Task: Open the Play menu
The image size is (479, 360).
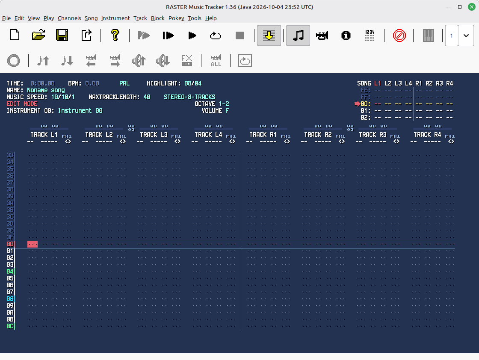Action: pyautogui.click(x=49, y=18)
